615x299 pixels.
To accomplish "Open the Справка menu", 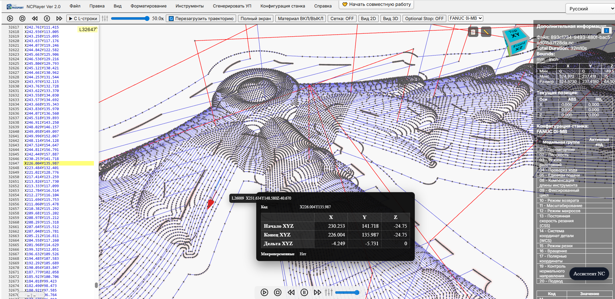I will (323, 6).
